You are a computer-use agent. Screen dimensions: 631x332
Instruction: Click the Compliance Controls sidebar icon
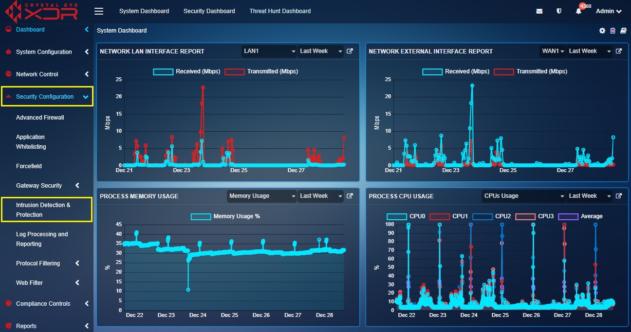pos(8,304)
